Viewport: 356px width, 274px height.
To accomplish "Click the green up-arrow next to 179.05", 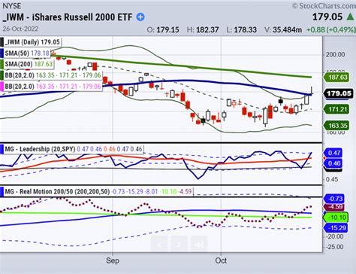I will coord(351,17).
